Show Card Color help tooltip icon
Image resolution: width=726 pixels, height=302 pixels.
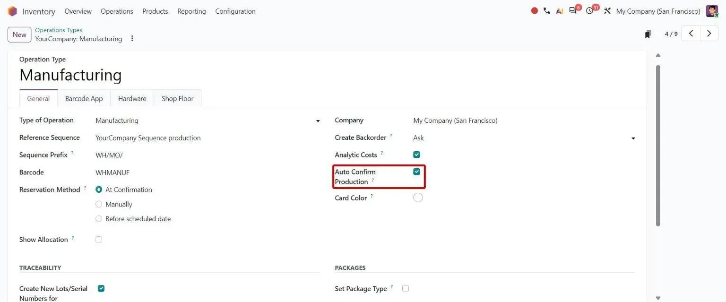372,196
